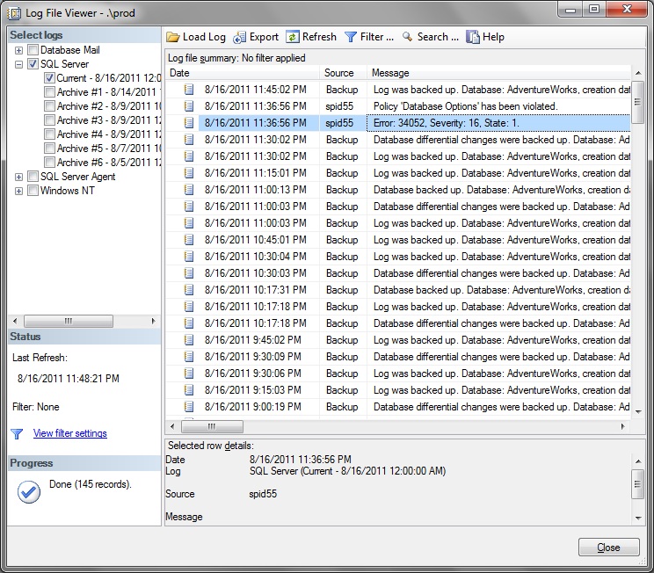This screenshot has width=654, height=573.
Task: Enable Archive #1 log checkbox
Action: [50, 92]
